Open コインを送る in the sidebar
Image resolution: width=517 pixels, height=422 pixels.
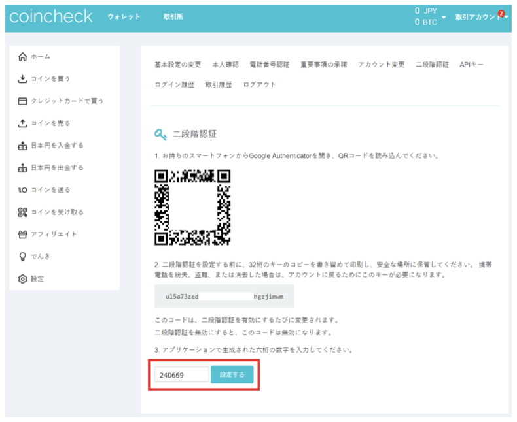click(50, 190)
